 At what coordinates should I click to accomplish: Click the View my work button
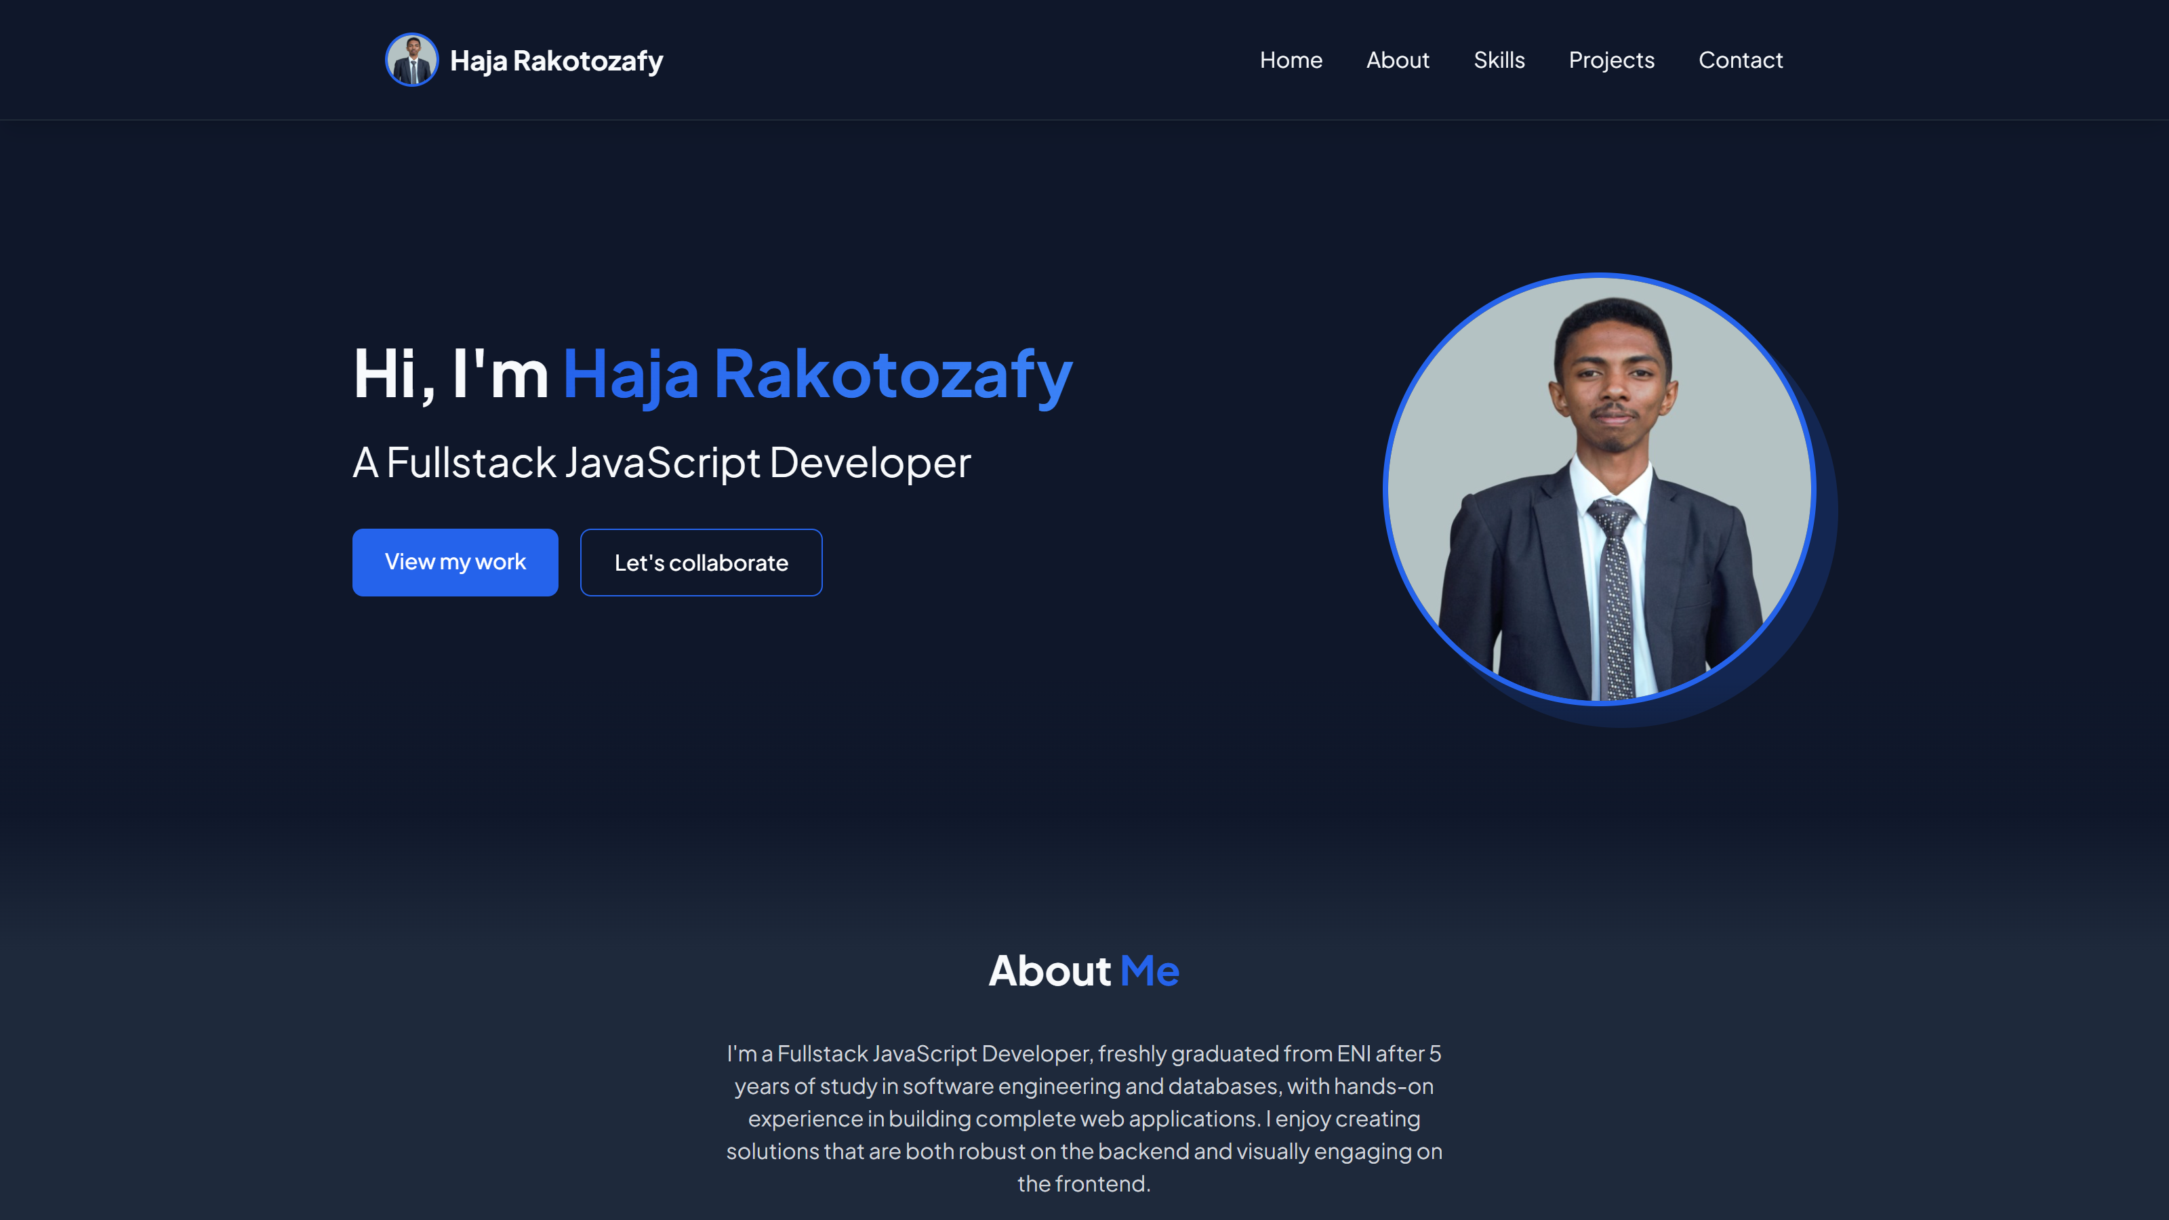point(455,563)
